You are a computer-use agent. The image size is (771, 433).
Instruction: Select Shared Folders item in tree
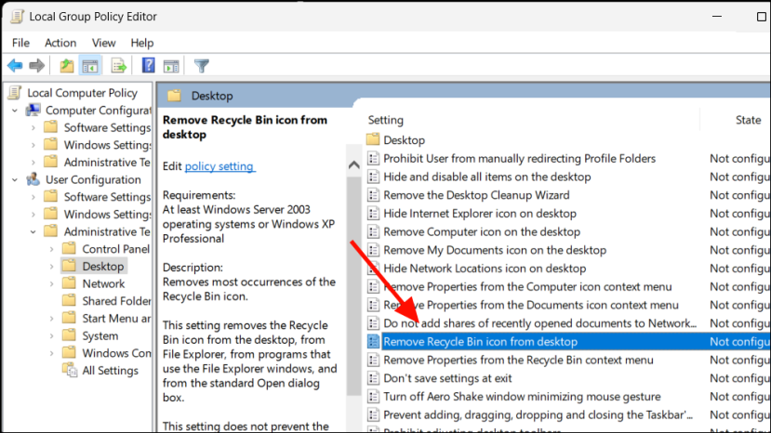pyautogui.click(x=116, y=301)
